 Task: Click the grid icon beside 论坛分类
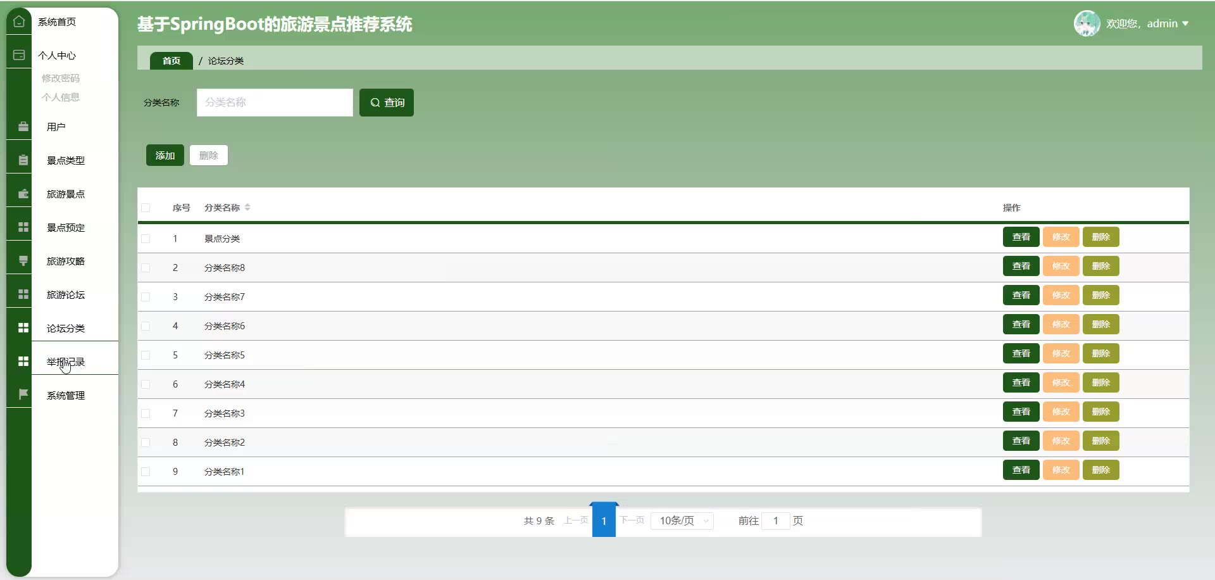point(23,327)
